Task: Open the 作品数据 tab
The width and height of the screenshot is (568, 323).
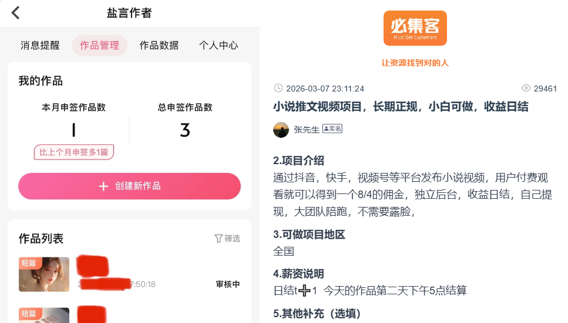Action: (x=159, y=45)
